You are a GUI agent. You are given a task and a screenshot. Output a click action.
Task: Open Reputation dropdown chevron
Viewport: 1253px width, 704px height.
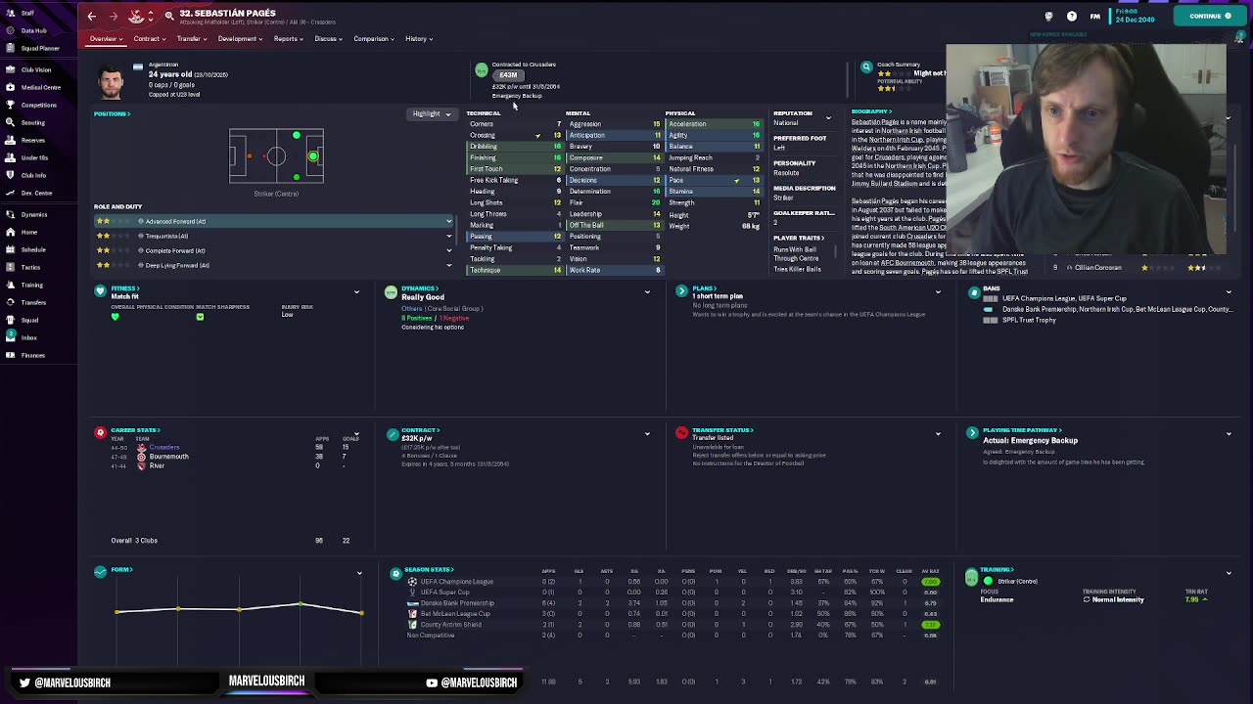[x=828, y=117]
